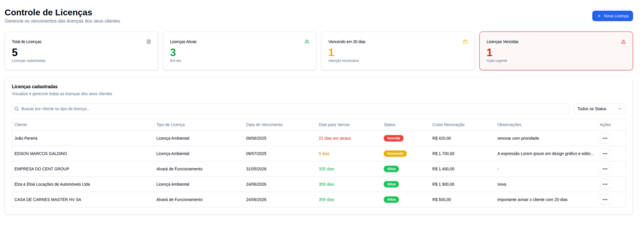Click the date 09/06/2025
The image size is (644, 236).
257,138
